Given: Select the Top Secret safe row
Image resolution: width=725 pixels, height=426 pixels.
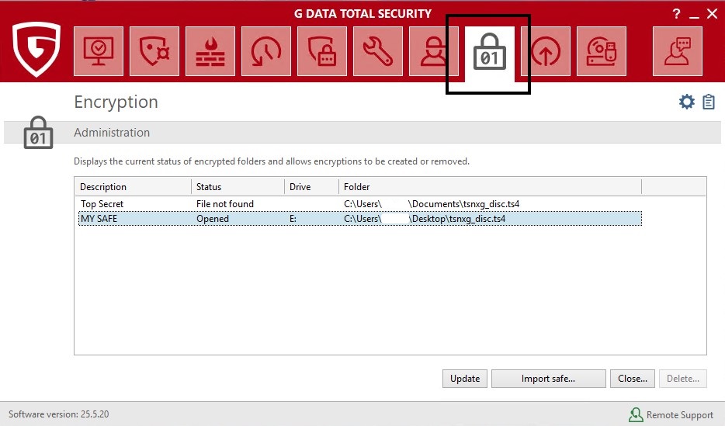Looking at the screenshot, I should [359, 204].
